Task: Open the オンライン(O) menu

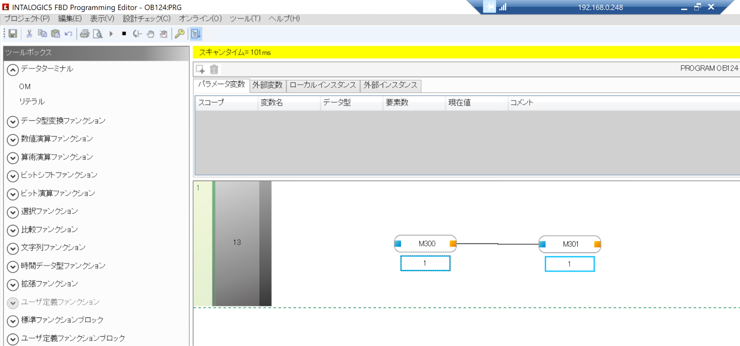Action: tap(200, 18)
